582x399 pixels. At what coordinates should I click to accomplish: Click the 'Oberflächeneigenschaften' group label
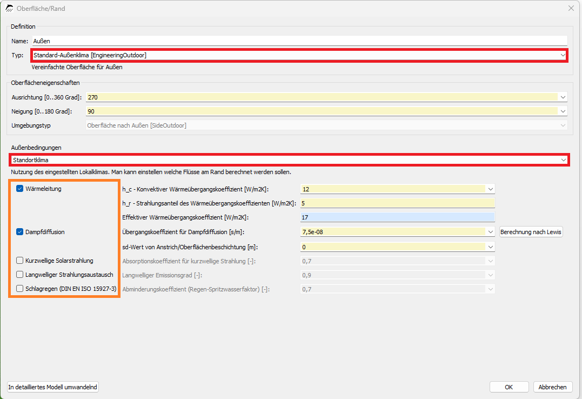coord(45,83)
